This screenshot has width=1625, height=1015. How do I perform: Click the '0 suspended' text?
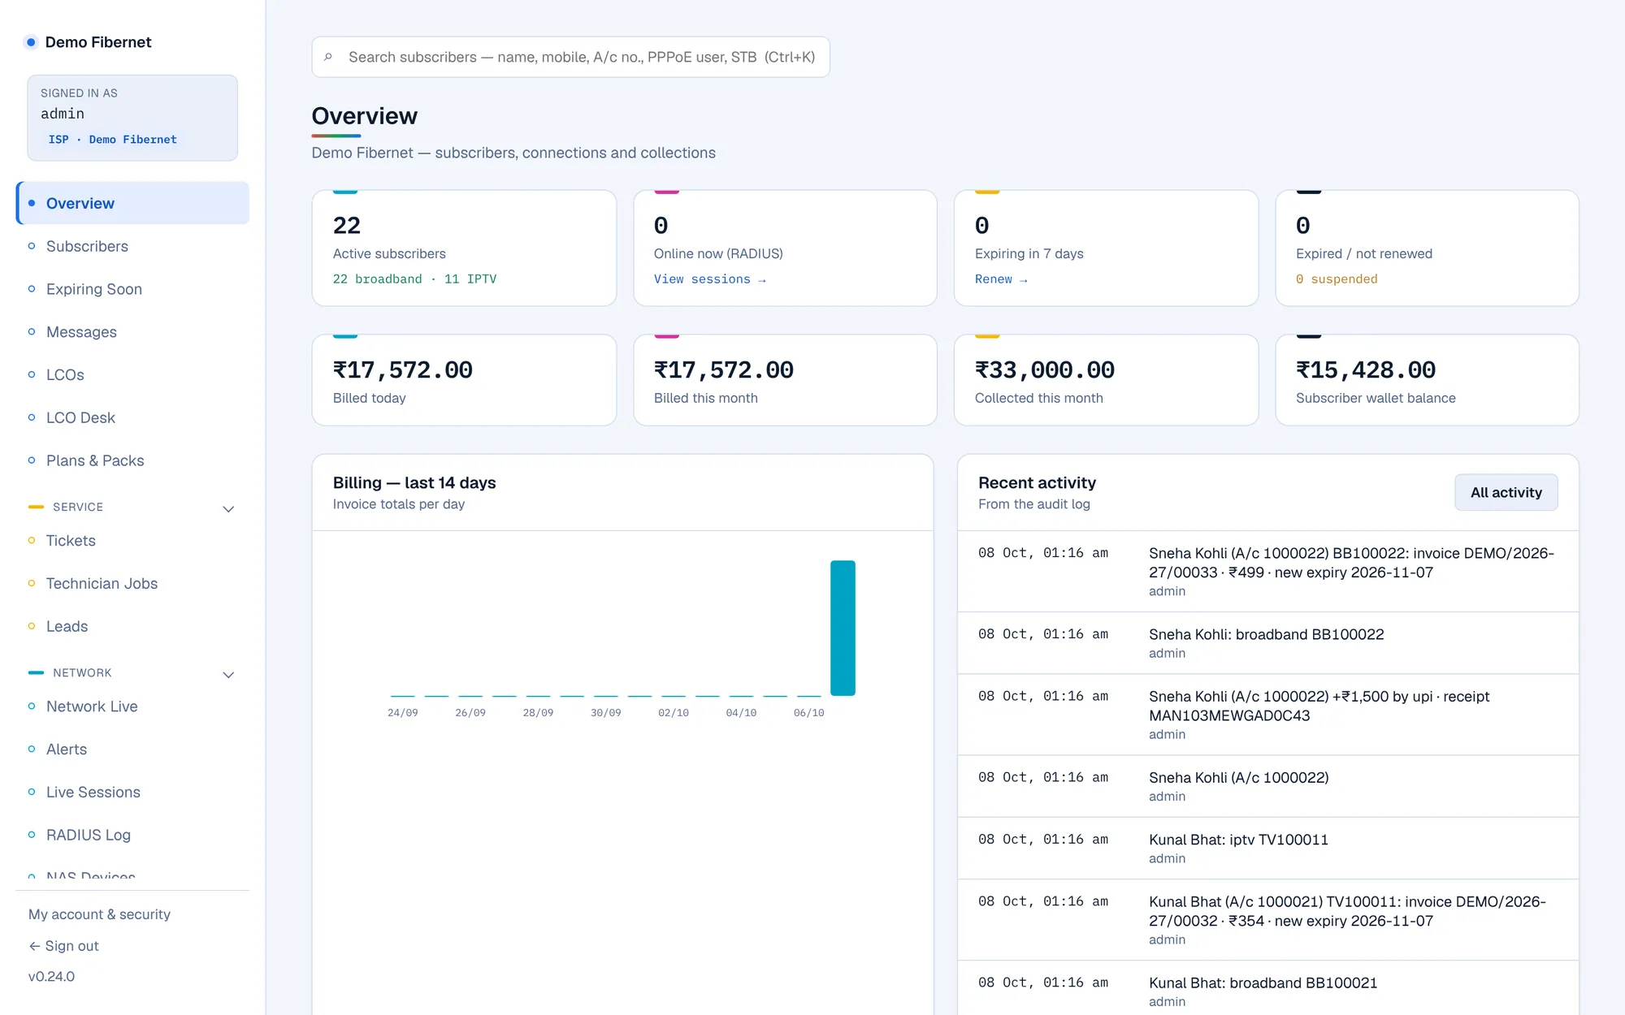tap(1337, 279)
